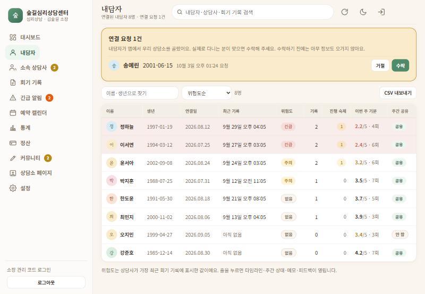Click the logout arrow icon in the header
The width and height of the screenshot is (425, 294).
click(x=381, y=12)
